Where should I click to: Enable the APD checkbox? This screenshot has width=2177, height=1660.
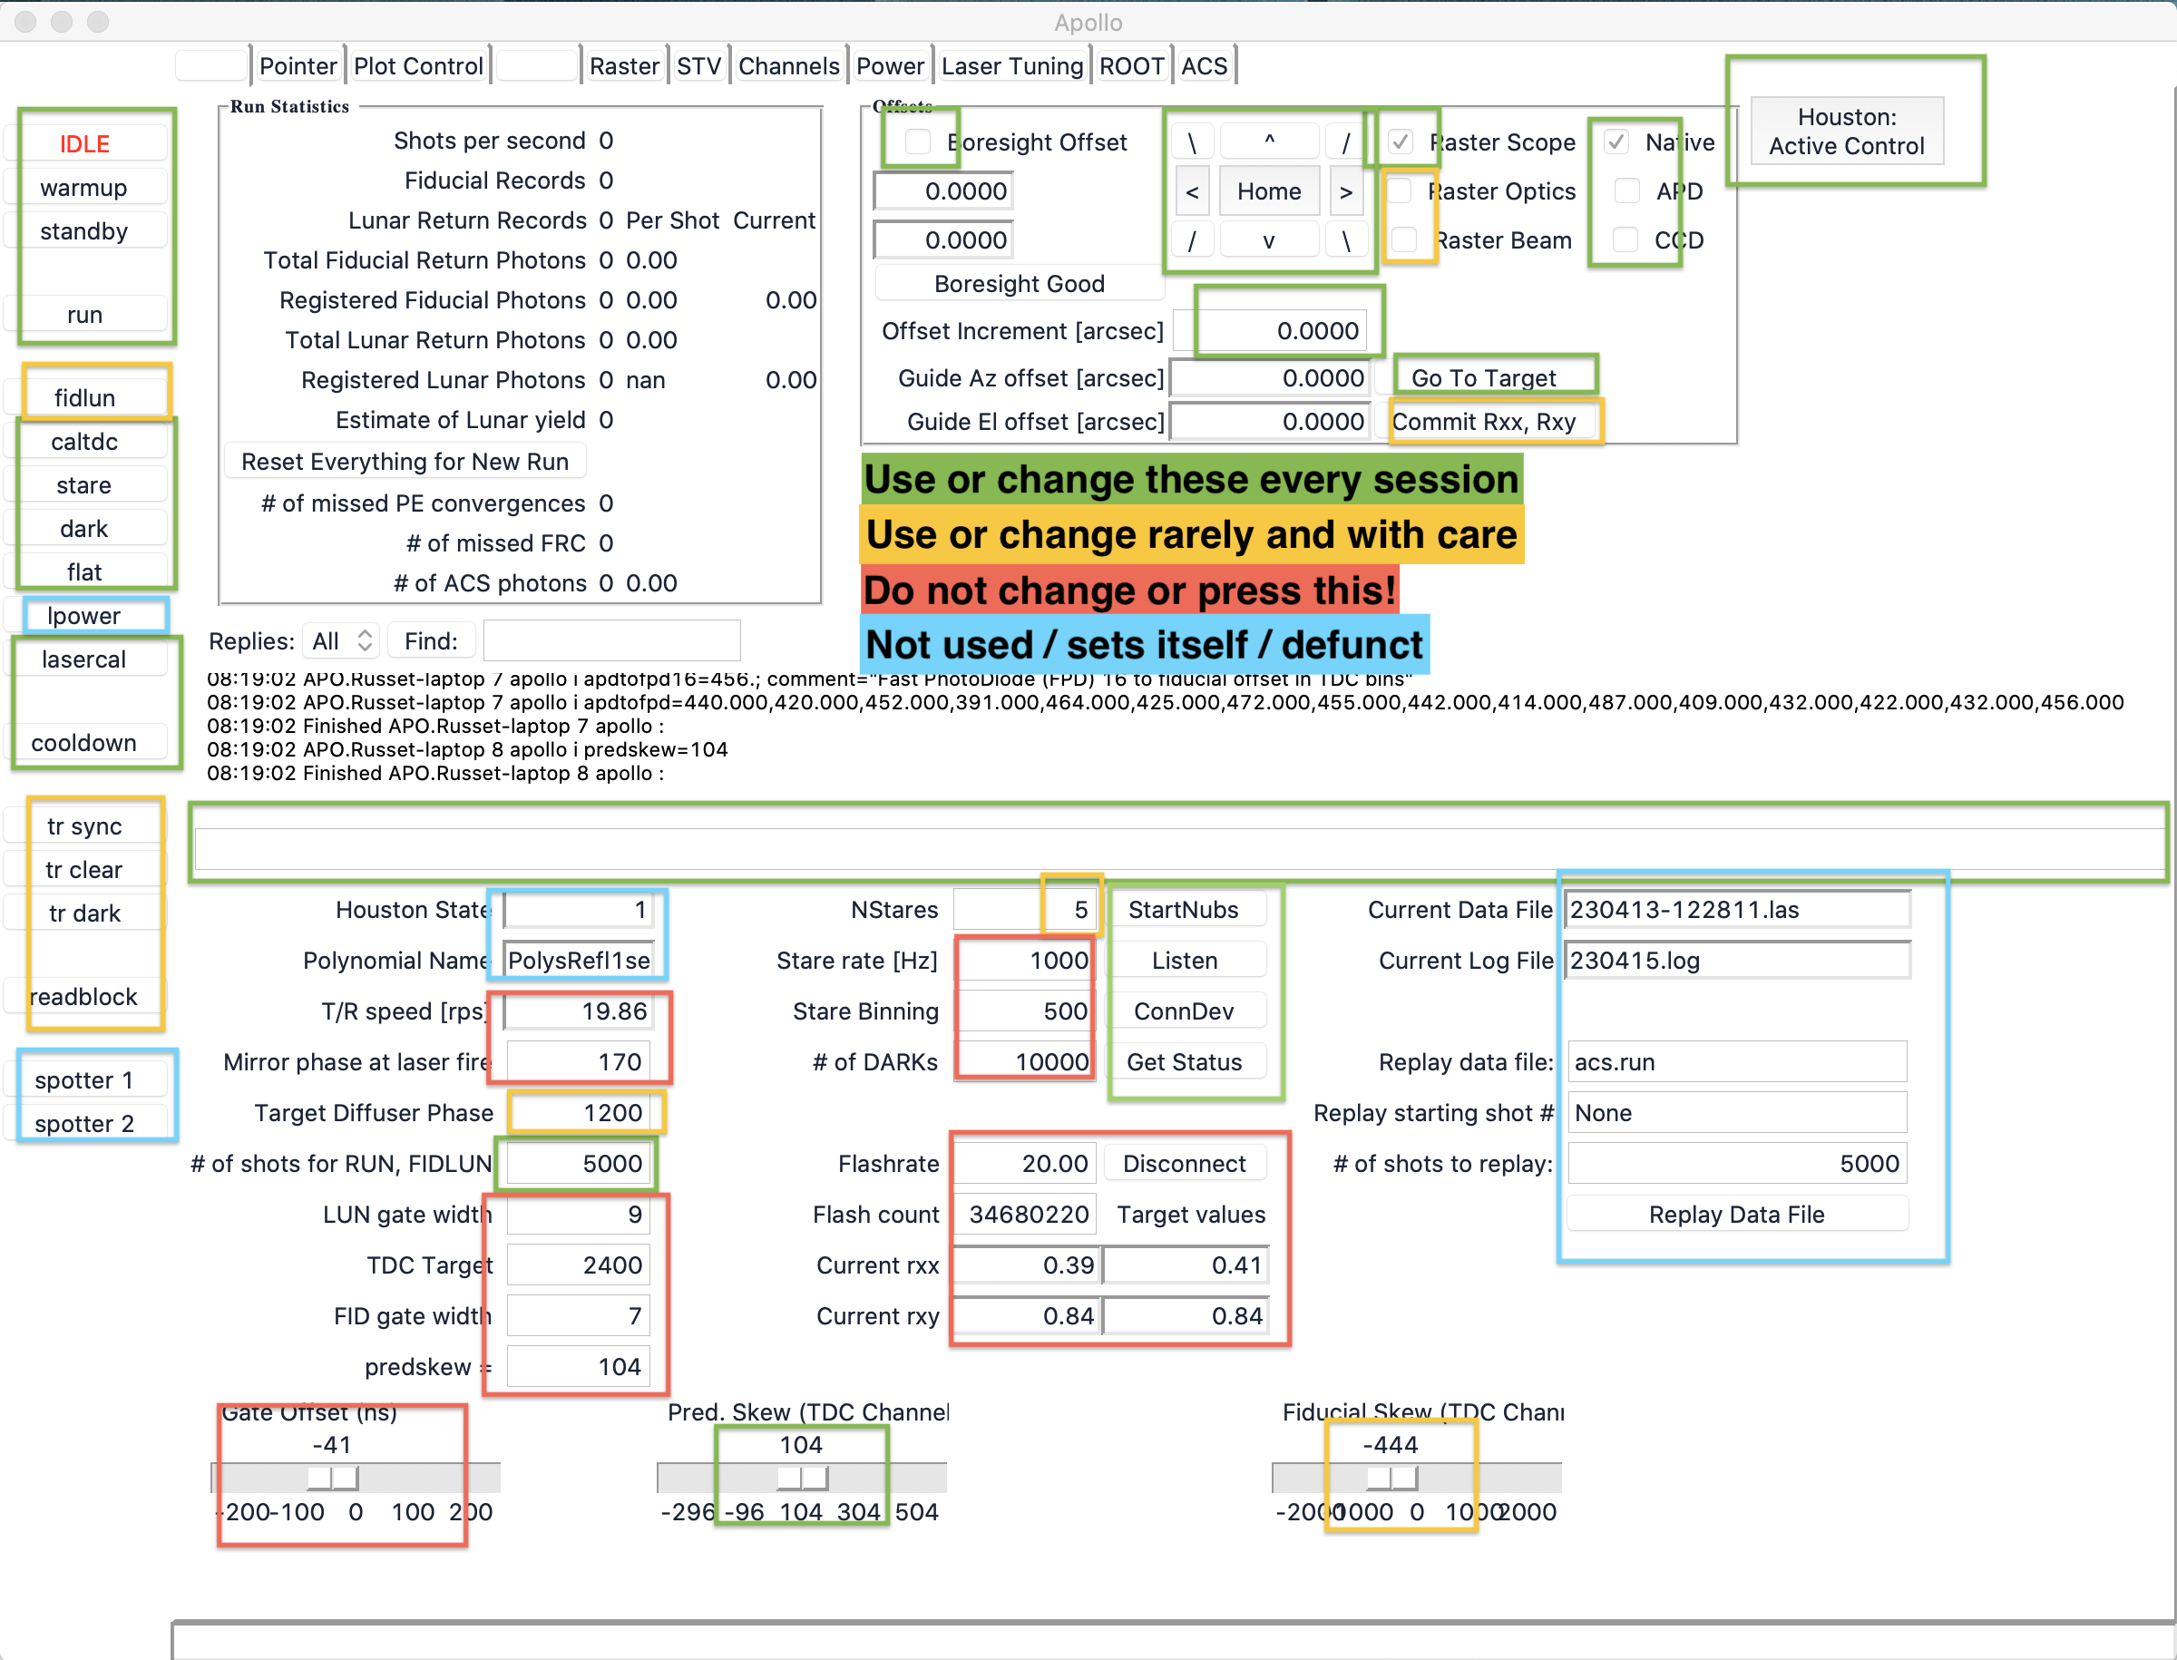pyautogui.click(x=1626, y=190)
